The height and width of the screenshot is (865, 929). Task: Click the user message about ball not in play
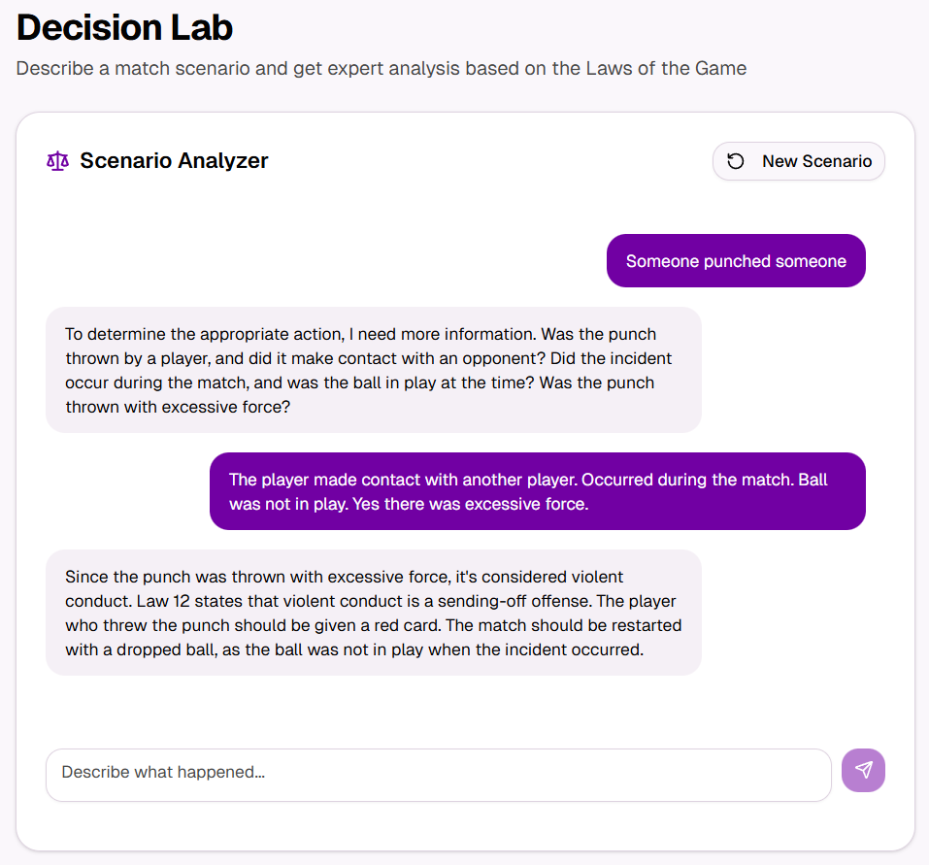(x=537, y=491)
